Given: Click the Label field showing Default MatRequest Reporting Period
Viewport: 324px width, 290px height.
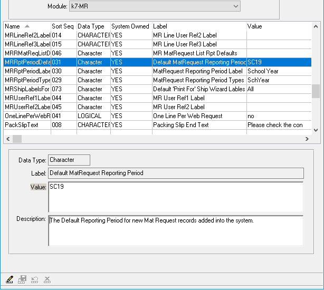Looking at the screenshot, I should point(175,173).
